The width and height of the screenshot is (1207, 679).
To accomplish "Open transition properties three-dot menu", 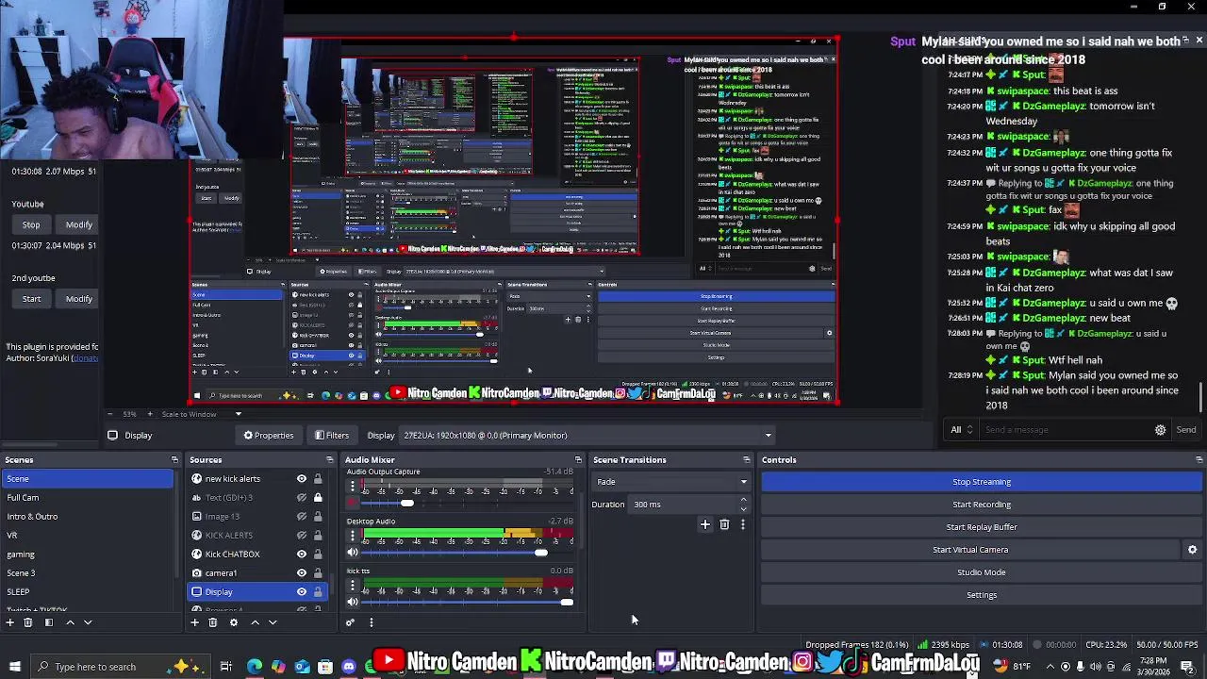I will pyautogui.click(x=742, y=524).
